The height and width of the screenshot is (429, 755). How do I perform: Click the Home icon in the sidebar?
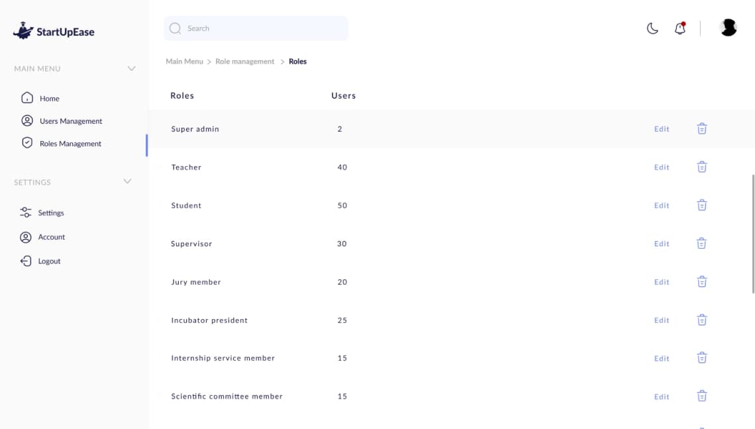click(27, 98)
